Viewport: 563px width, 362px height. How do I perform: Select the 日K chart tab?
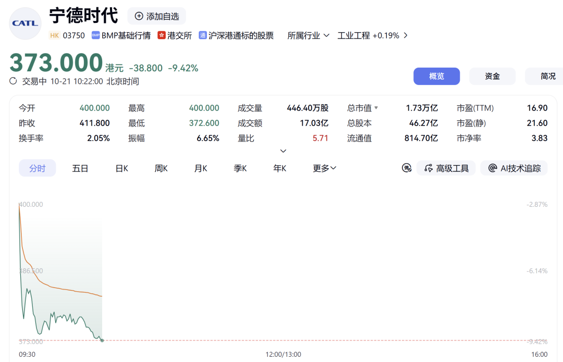tap(121, 168)
